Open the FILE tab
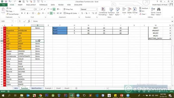 [x=4, y=5]
